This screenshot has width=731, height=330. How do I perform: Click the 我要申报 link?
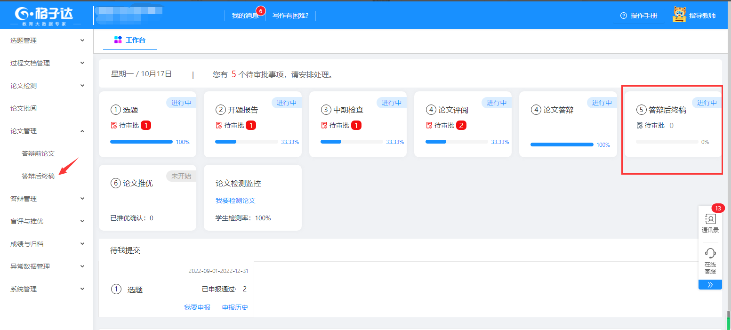click(197, 307)
